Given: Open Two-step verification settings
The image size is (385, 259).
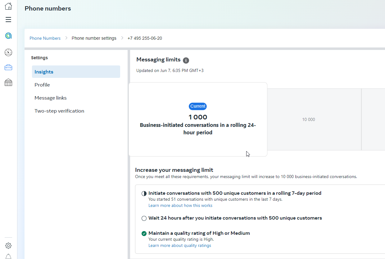Looking at the screenshot, I should [x=59, y=111].
